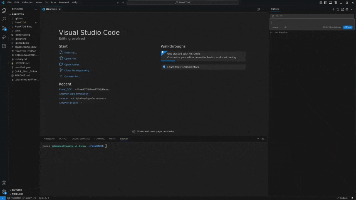Close the bottom panel
The width and height of the screenshot is (356, 200).
click(x=263, y=139)
